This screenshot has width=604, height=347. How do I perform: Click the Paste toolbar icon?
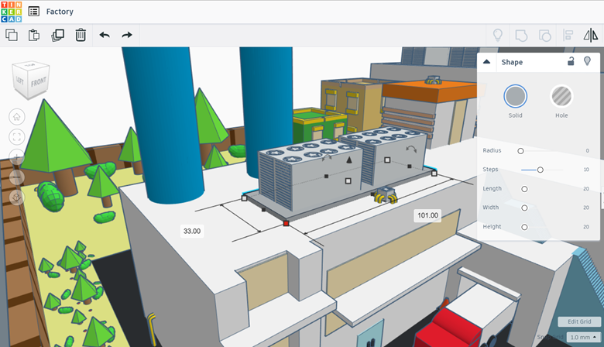pyautogui.click(x=34, y=35)
